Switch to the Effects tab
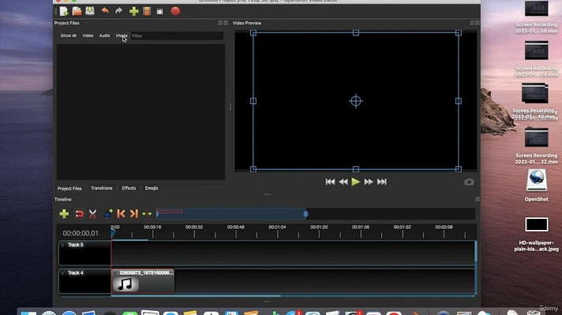This screenshot has width=562, height=315. click(x=129, y=188)
